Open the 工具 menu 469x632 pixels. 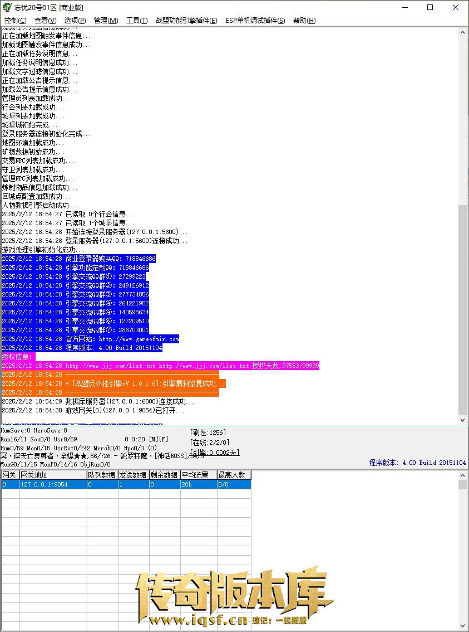[137, 21]
